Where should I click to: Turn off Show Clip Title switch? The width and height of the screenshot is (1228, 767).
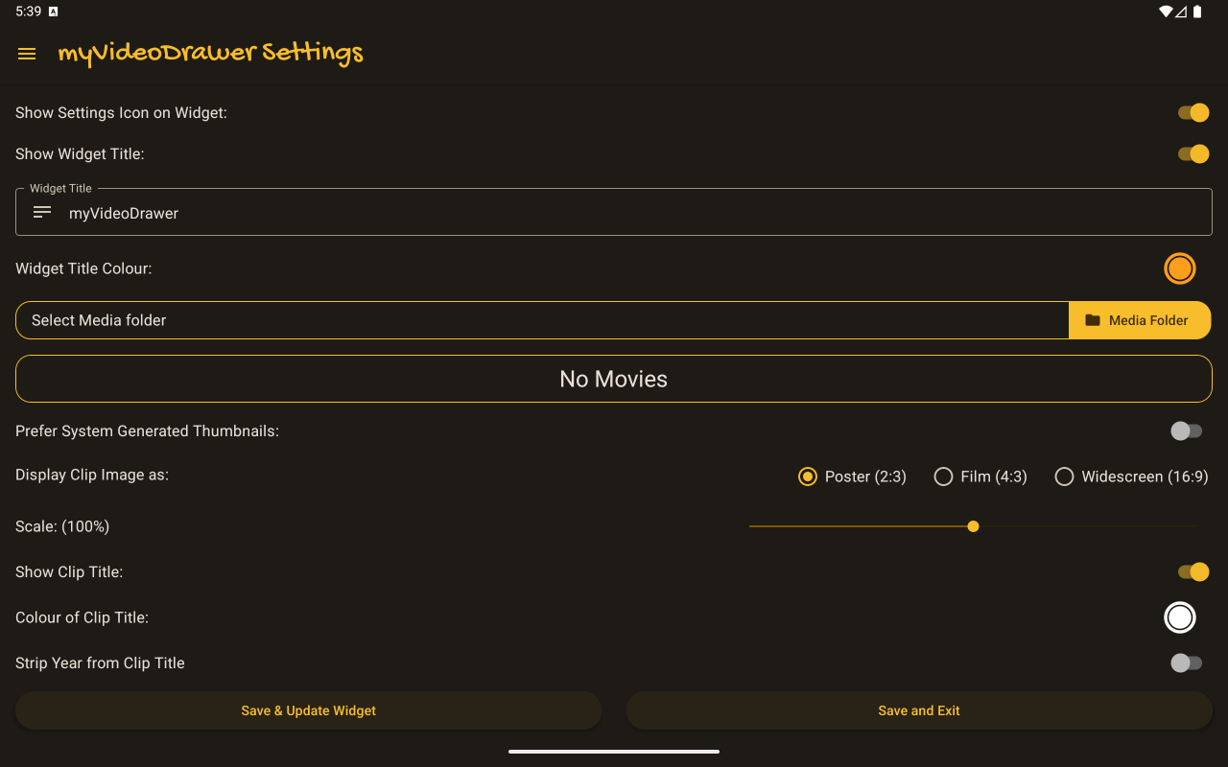coord(1193,572)
